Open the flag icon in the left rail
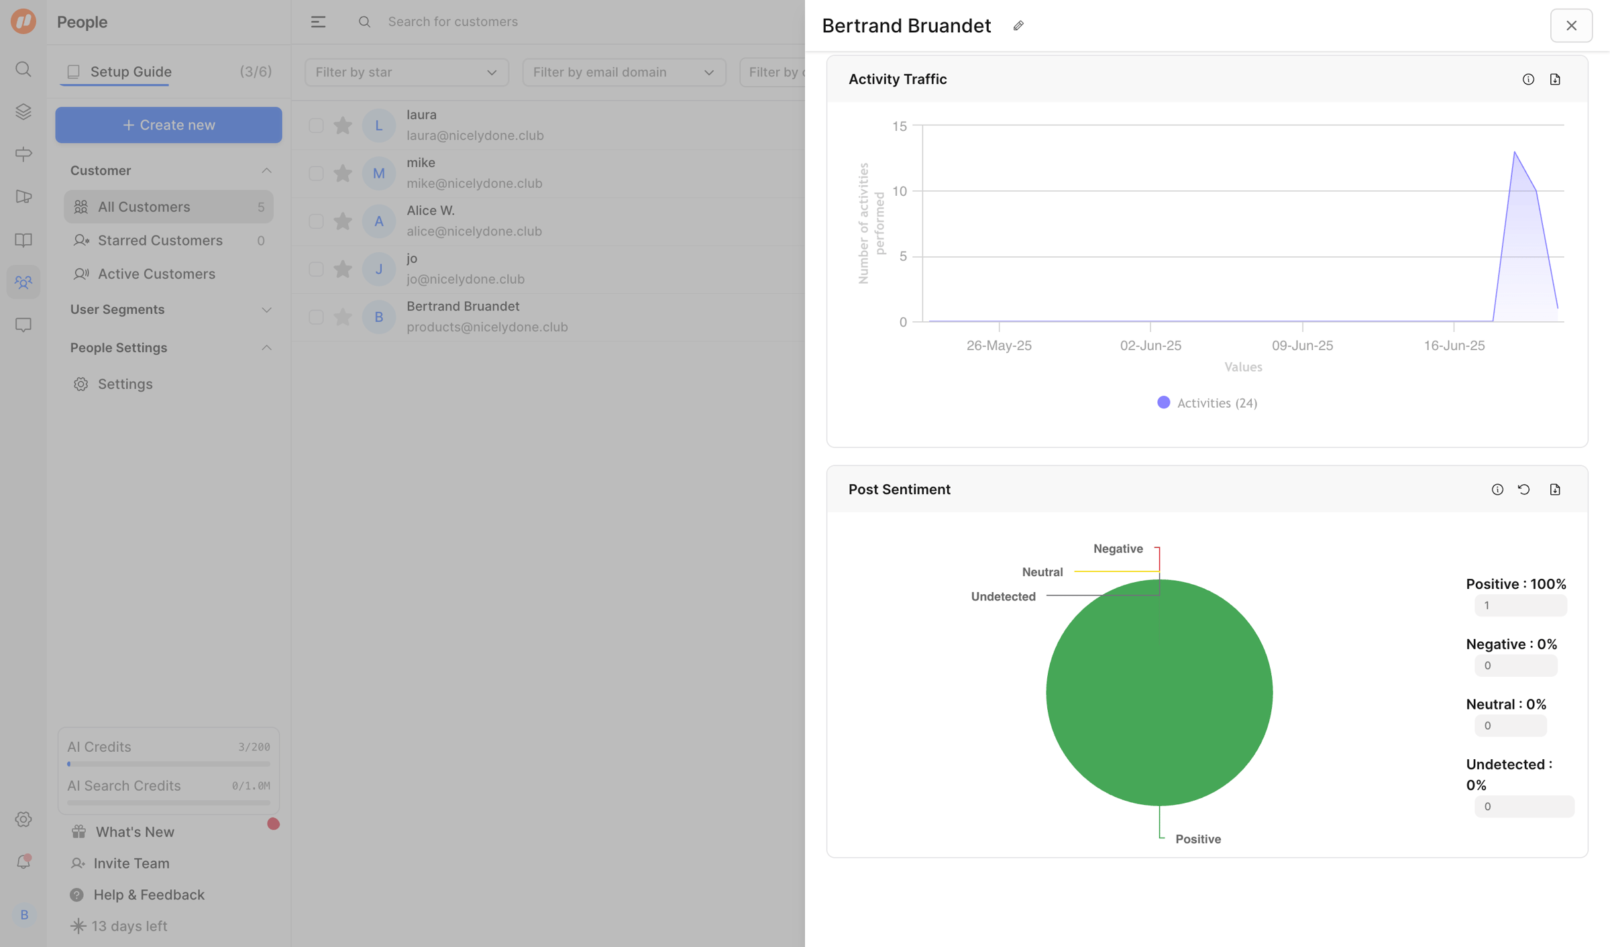 [23, 197]
